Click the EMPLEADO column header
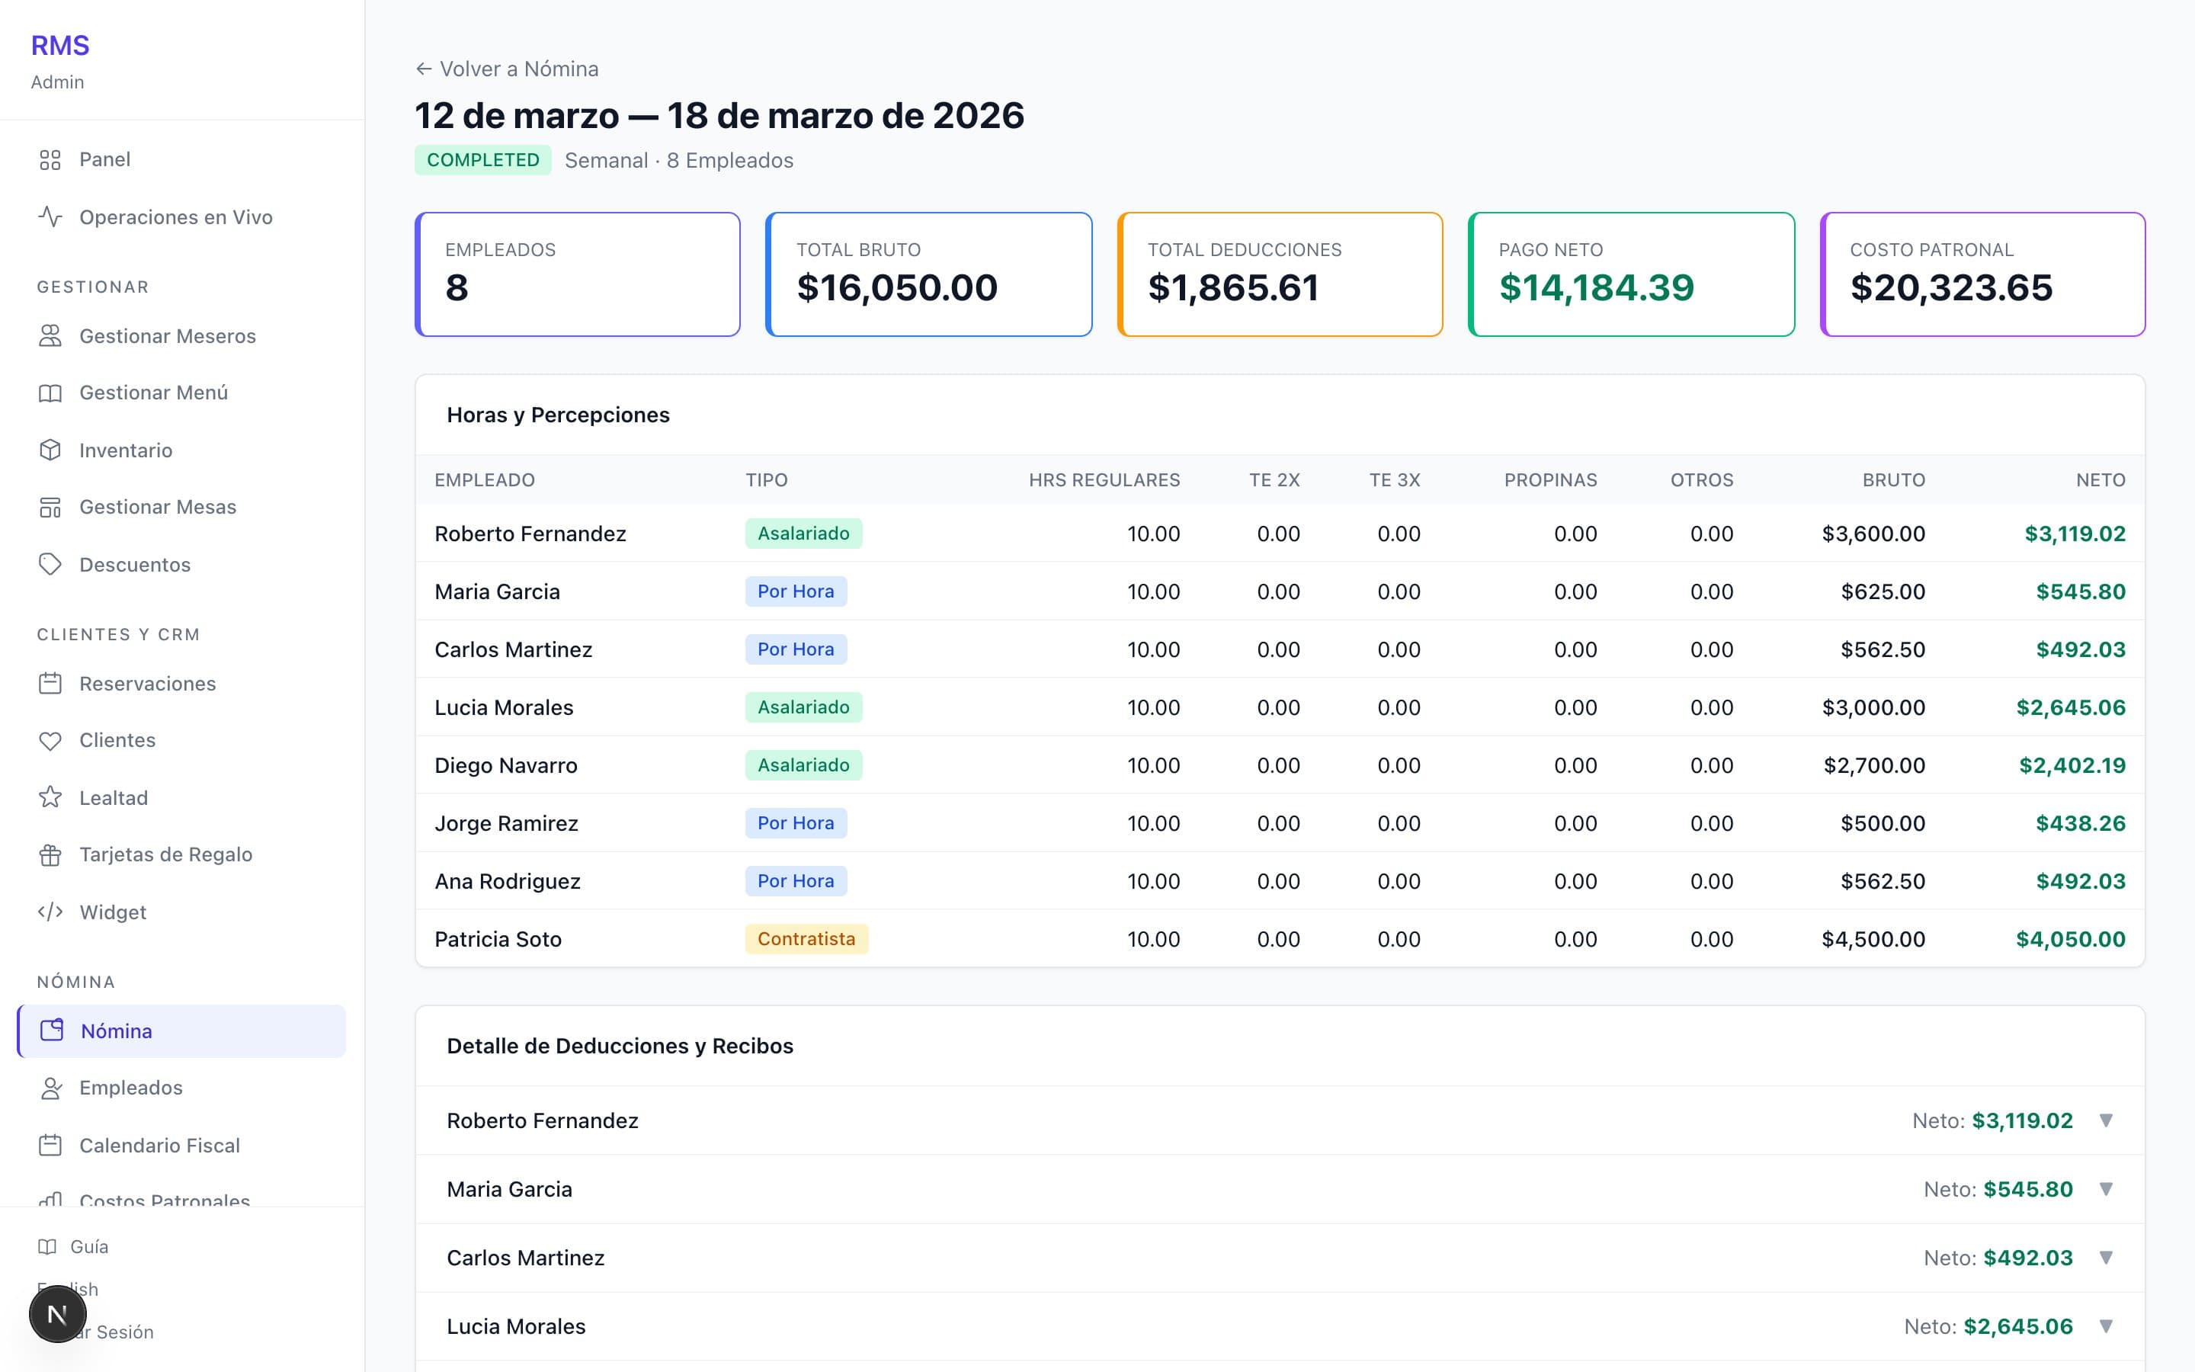 tap(485, 480)
